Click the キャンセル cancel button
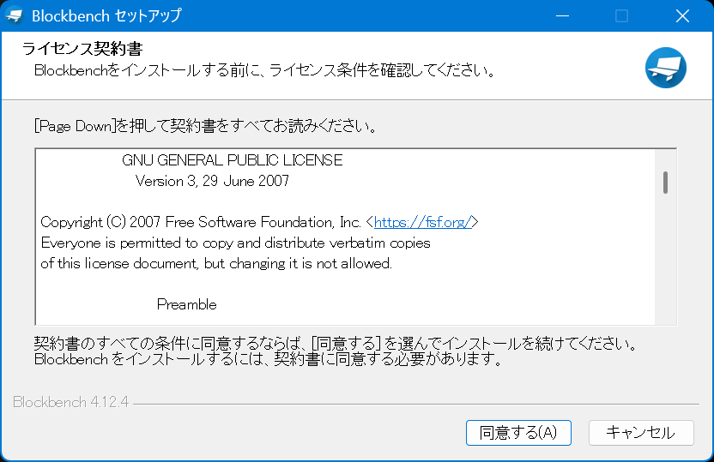The image size is (714, 462). 641,433
